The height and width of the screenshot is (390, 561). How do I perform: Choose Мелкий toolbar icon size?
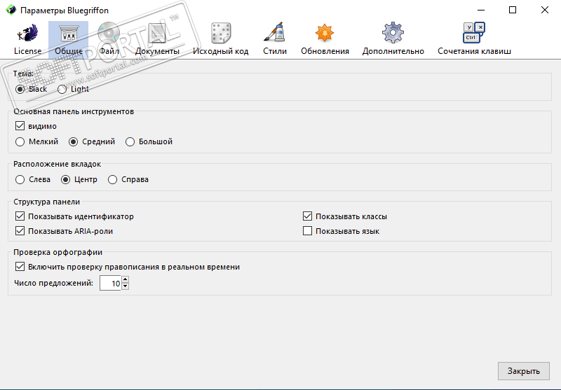tap(20, 141)
